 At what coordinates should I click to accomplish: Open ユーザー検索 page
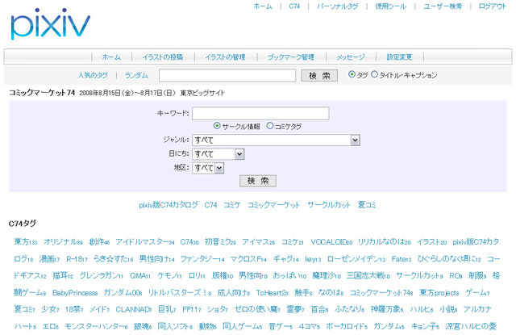443,6
